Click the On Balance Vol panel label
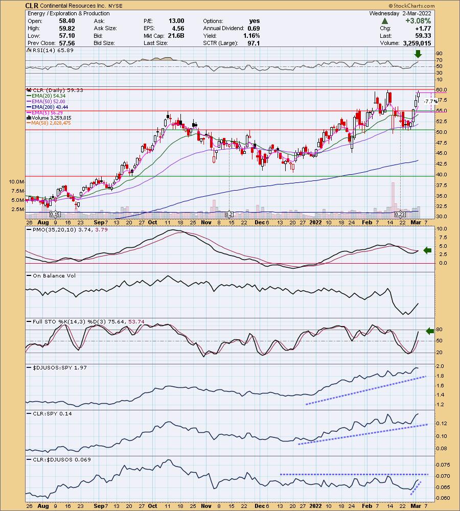The height and width of the screenshot is (511, 460). [x=54, y=275]
